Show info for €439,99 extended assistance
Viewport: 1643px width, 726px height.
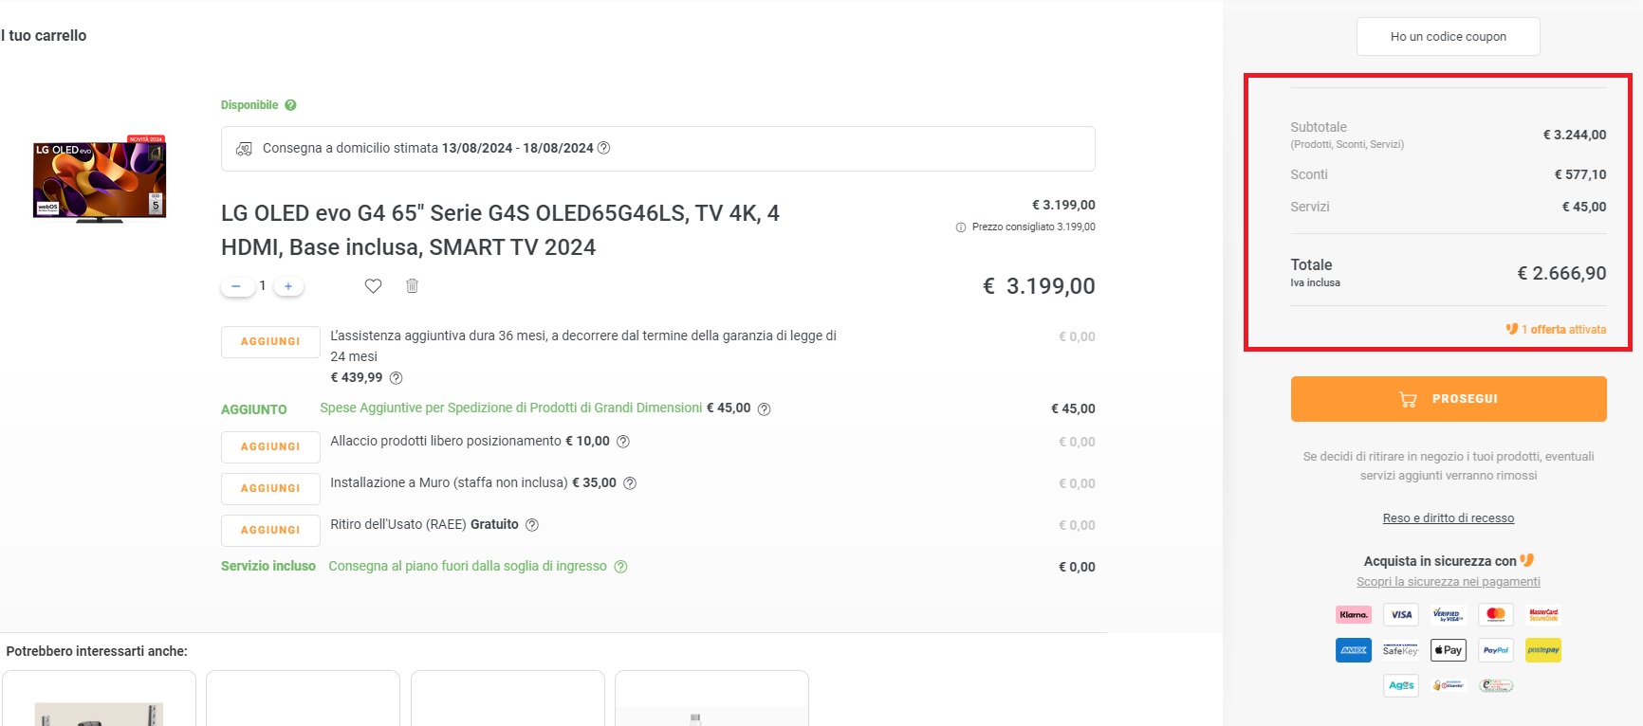(x=397, y=378)
